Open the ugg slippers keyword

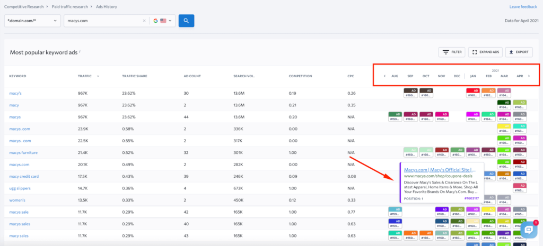coord(20,188)
